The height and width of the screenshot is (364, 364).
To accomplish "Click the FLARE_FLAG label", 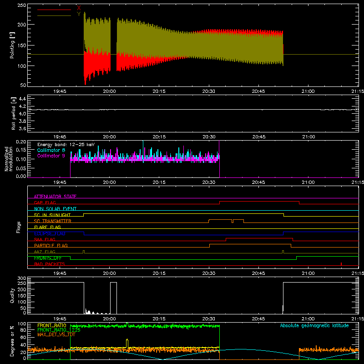I will click(47, 227).
